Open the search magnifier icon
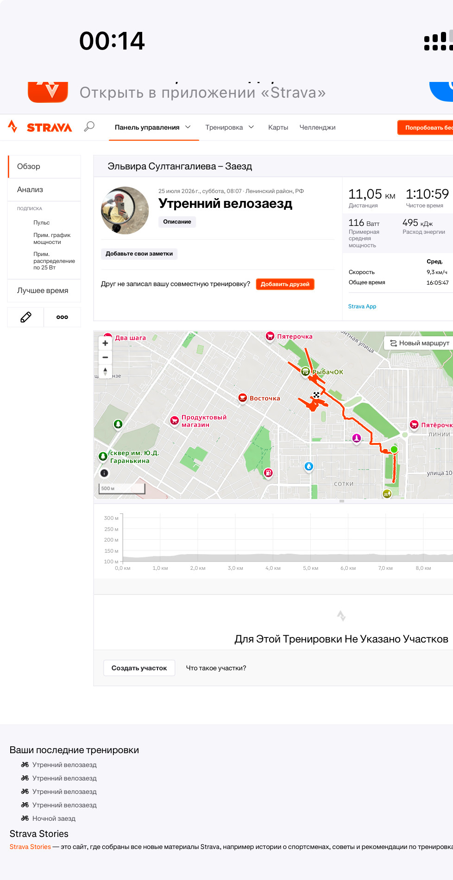The height and width of the screenshot is (880, 453). pos(89,126)
